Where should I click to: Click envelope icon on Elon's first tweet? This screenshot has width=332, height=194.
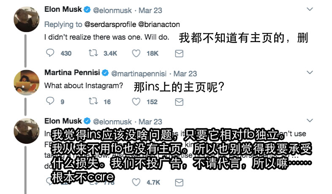pyautogui.click(x=179, y=53)
